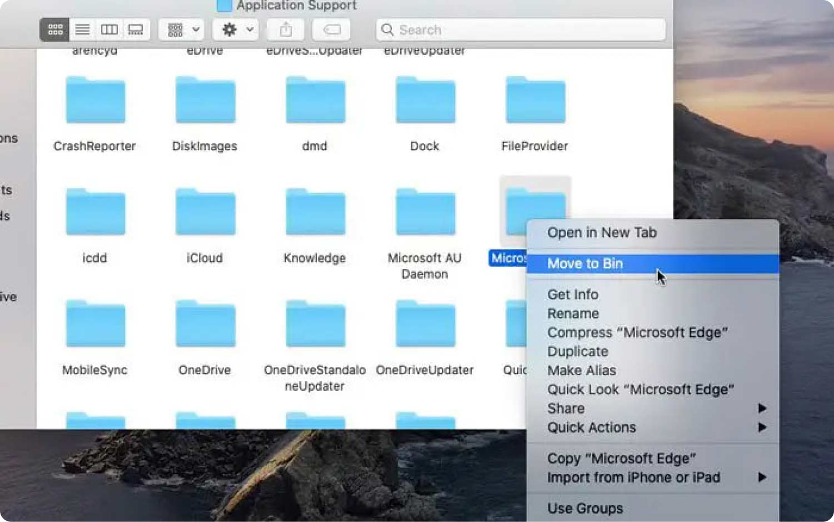Click the CrashReporter folder name
This screenshot has height=522, width=834.
pyautogui.click(x=95, y=146)
